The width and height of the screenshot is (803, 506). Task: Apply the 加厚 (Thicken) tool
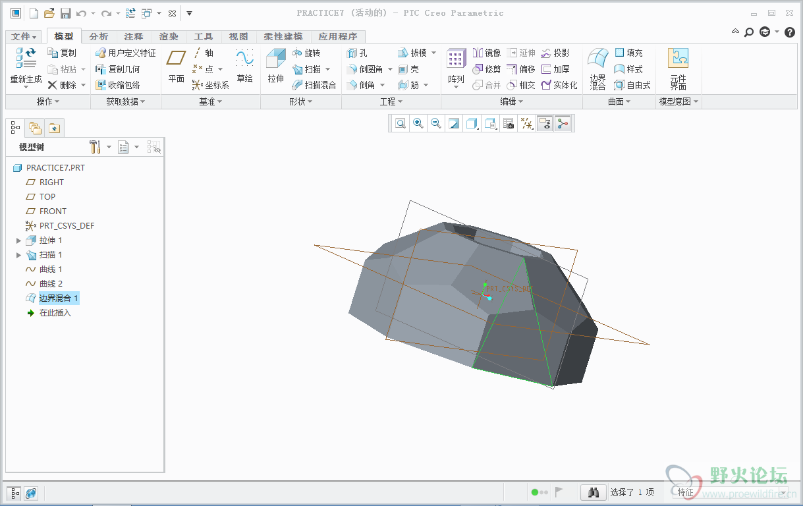[x=555, y=69]
